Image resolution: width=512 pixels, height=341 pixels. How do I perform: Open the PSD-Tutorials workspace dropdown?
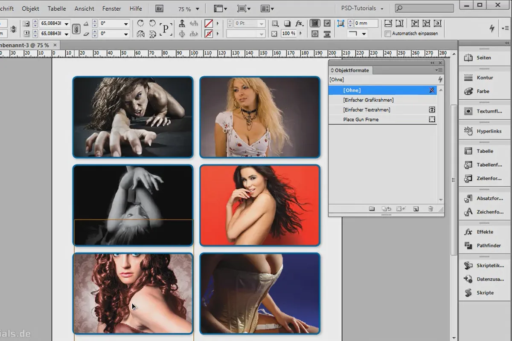pyautogui.click(x=362, y=9)
